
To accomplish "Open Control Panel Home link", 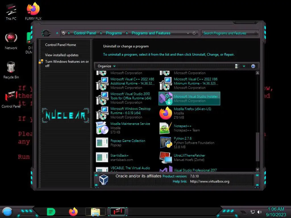I will (x=61, y=45).
